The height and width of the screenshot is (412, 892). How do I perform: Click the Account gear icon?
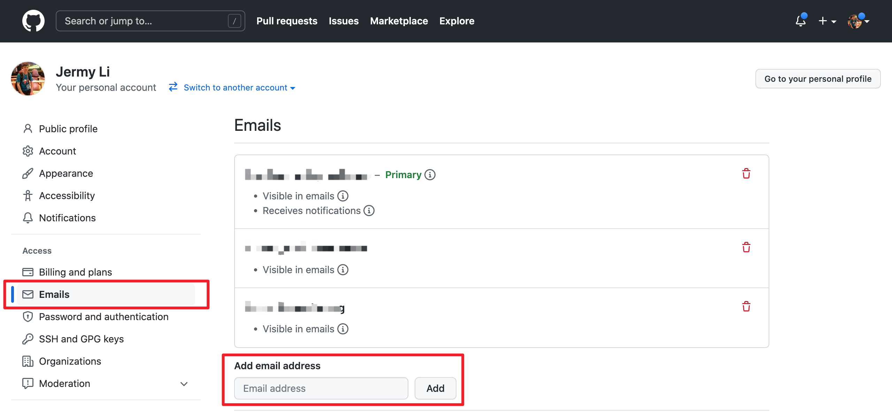(x=28, y=151)
